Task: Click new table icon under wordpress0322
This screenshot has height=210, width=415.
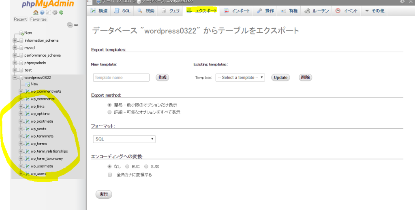Action: coord(27,84)
